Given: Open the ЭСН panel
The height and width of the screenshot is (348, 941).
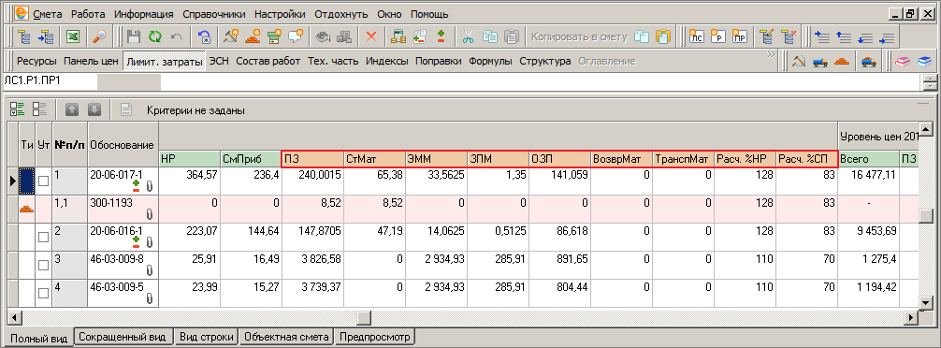Looking at the screenshot, I should [x=219, y=61].
